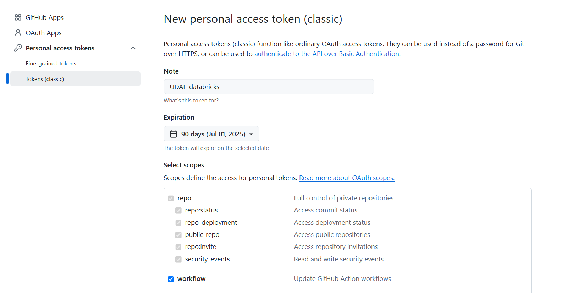Toggle the repo:status checkbox
The image size is (578, 293).
coord(178,211)
